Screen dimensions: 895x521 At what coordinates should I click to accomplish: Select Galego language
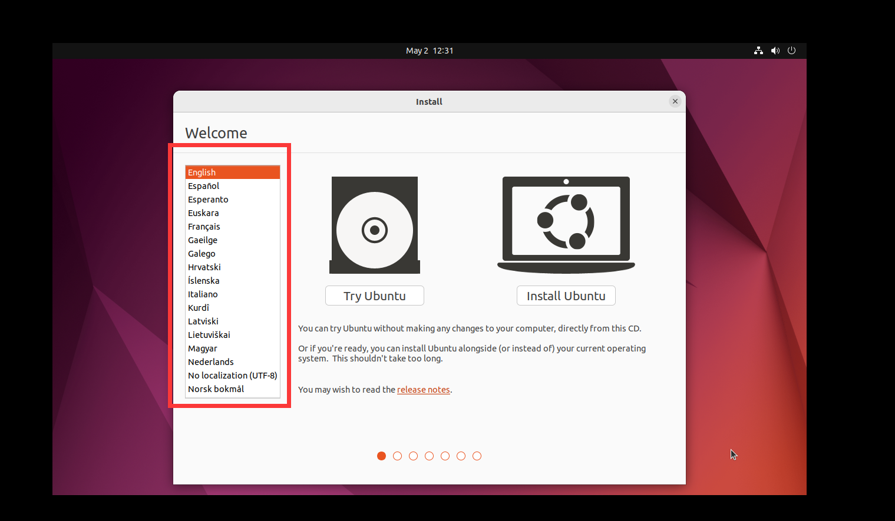coord(233,254)
